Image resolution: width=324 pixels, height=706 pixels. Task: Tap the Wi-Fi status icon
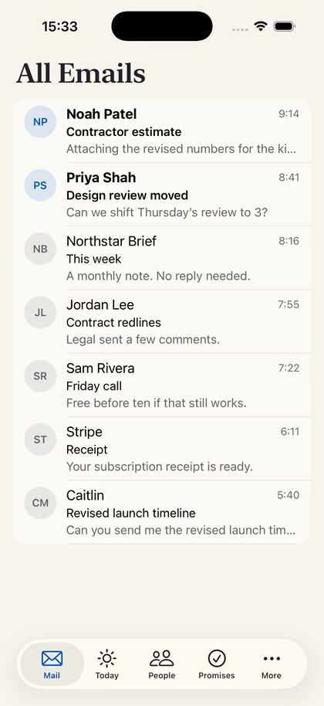pyautogui.click(x=261, y=26)
